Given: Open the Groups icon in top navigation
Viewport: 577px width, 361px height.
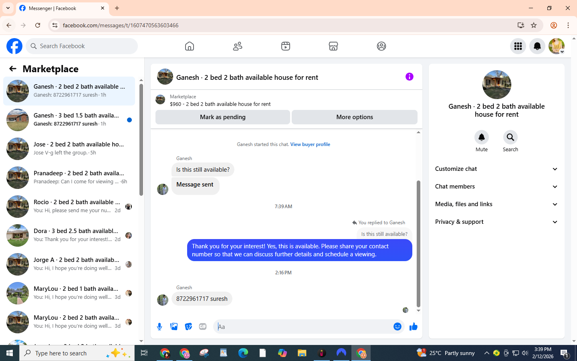Looking at the screenshot, I should pyautogui.click(x=381, y=46).
